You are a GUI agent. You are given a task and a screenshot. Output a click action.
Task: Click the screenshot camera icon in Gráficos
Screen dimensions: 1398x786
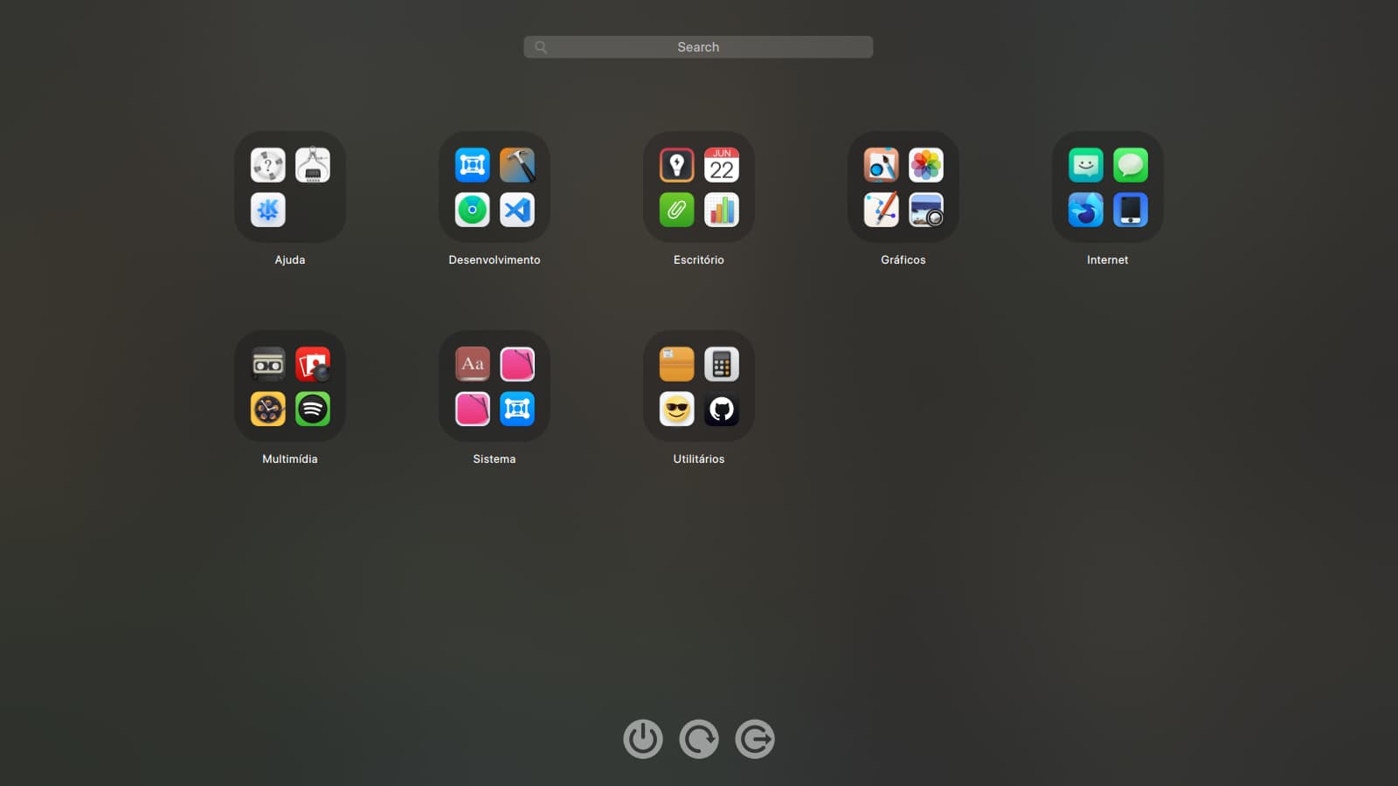click(926, 210)
